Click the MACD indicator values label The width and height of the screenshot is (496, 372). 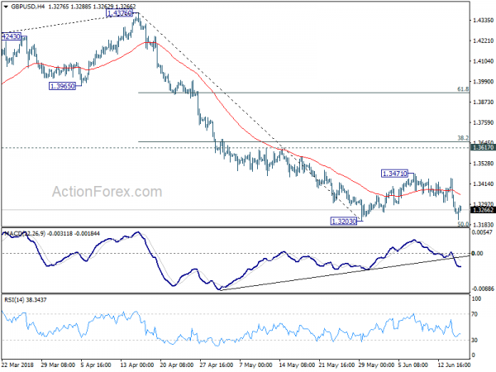(x=52, y=233)
